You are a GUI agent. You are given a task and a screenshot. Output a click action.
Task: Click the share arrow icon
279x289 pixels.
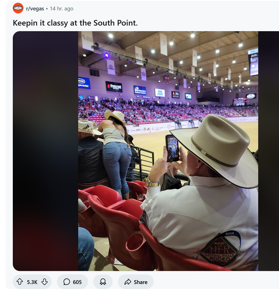pyautogui.click(x=128, y=282)
